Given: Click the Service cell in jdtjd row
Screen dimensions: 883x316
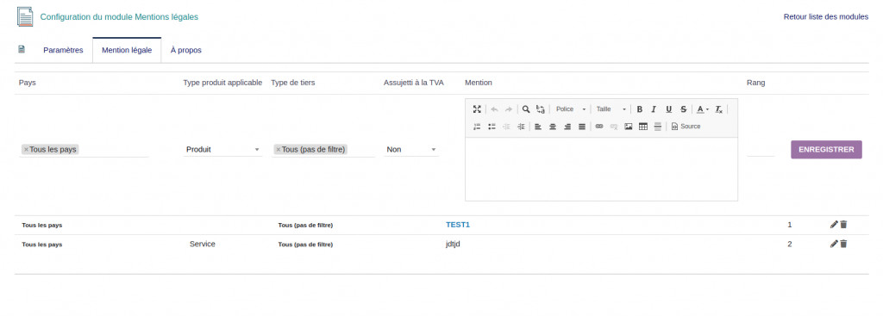Looking at the screenshot, I should click(202, 244).
